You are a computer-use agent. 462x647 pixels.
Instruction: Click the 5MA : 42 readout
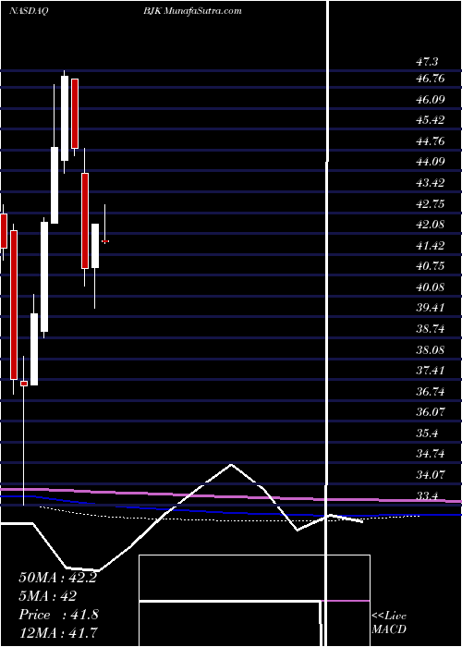[48, 596]
